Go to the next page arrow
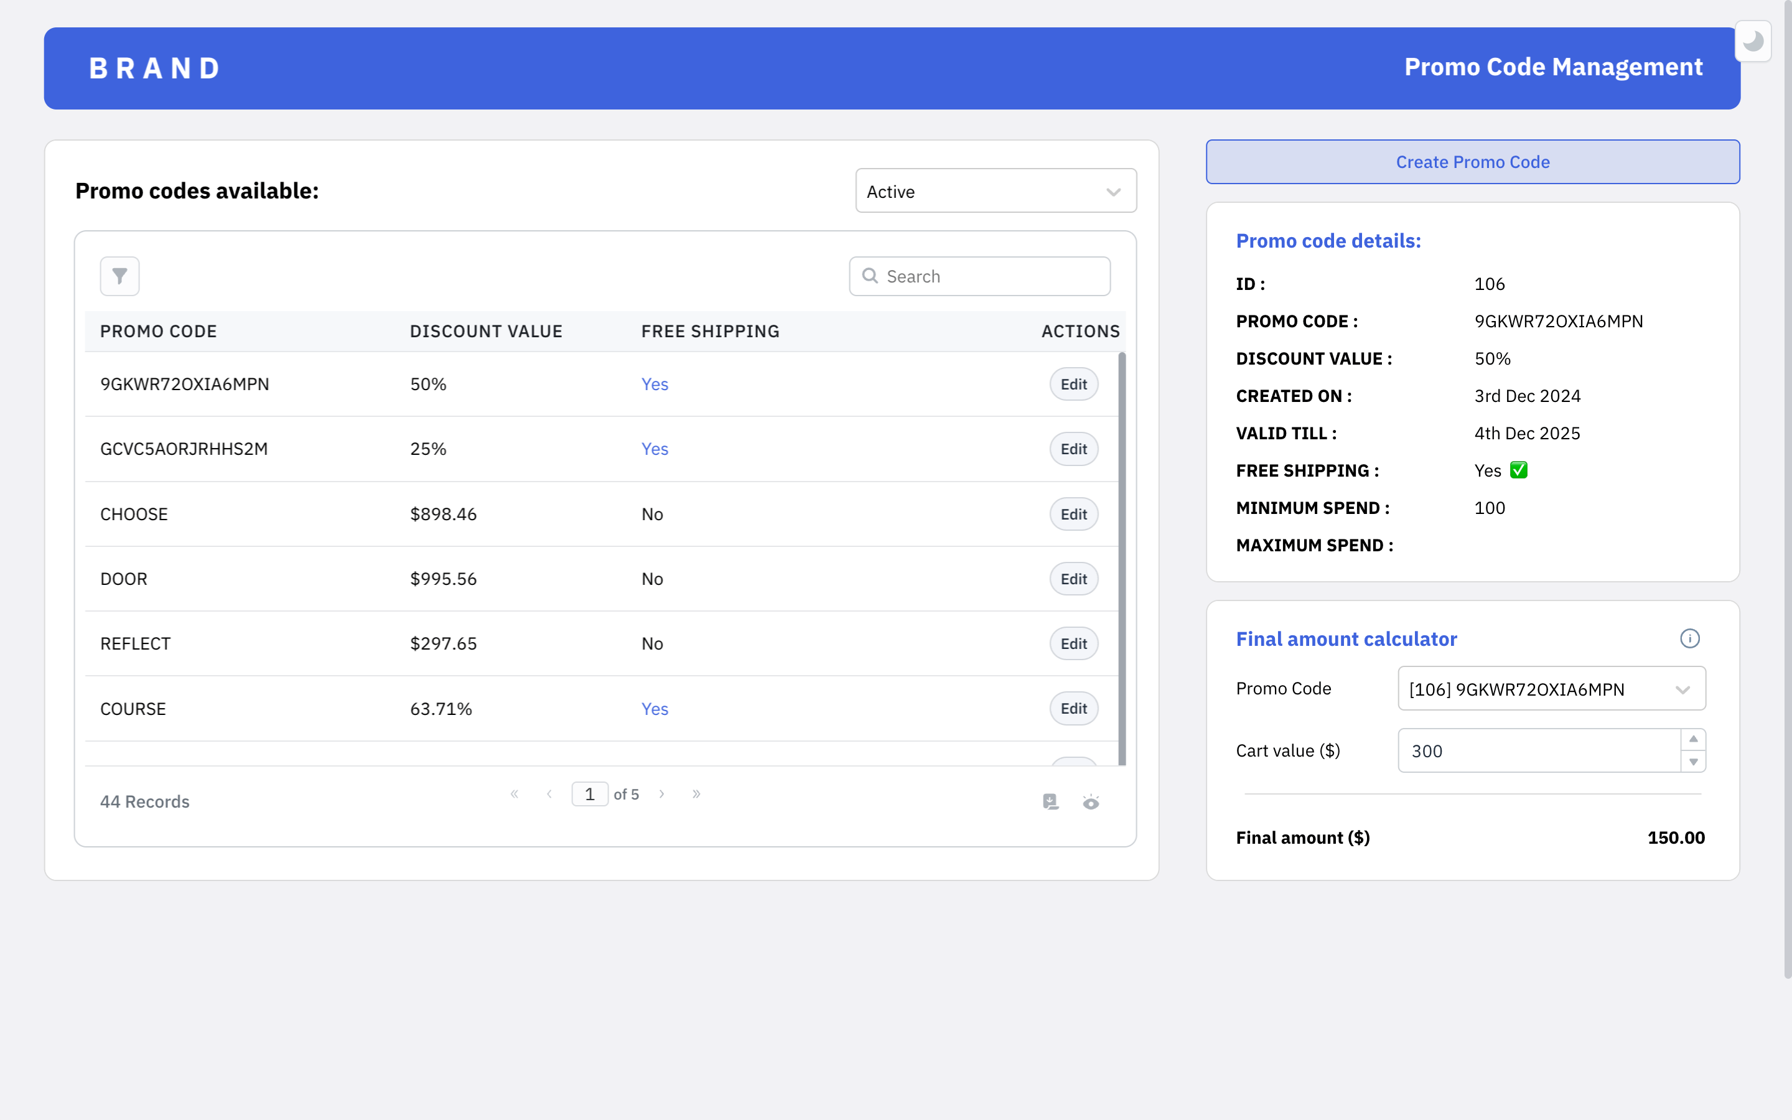 pyautogui.click(x=661, y=794)
